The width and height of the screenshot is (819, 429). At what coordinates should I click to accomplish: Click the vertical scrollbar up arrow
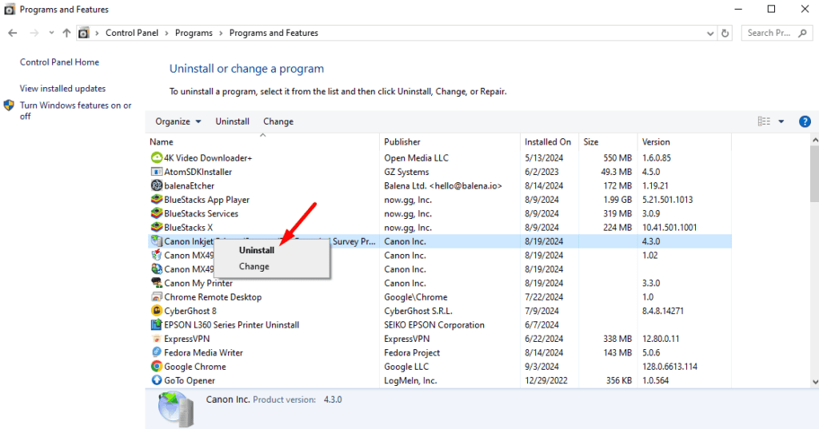[x=815, y=141]
